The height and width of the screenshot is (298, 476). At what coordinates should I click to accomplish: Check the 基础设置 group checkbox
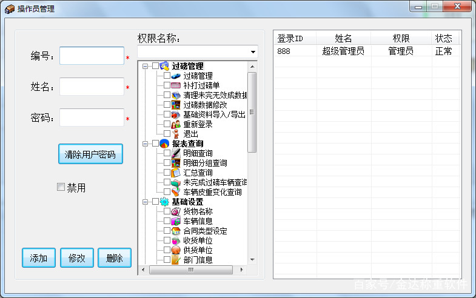155,201
